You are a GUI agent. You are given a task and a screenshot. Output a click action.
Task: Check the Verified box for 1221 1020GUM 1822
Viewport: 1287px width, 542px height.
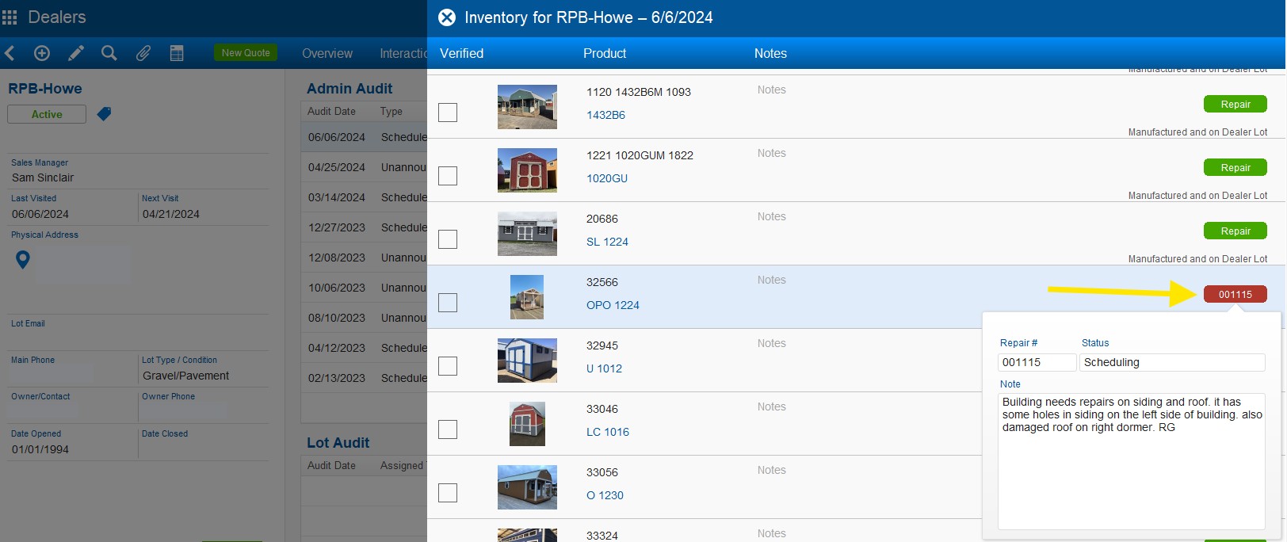coord(448,176)
